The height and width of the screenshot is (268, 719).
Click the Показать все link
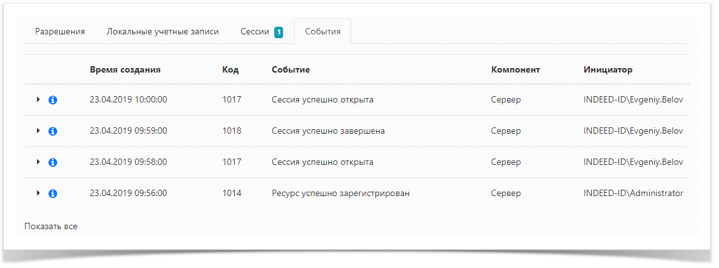click(51, 226)
